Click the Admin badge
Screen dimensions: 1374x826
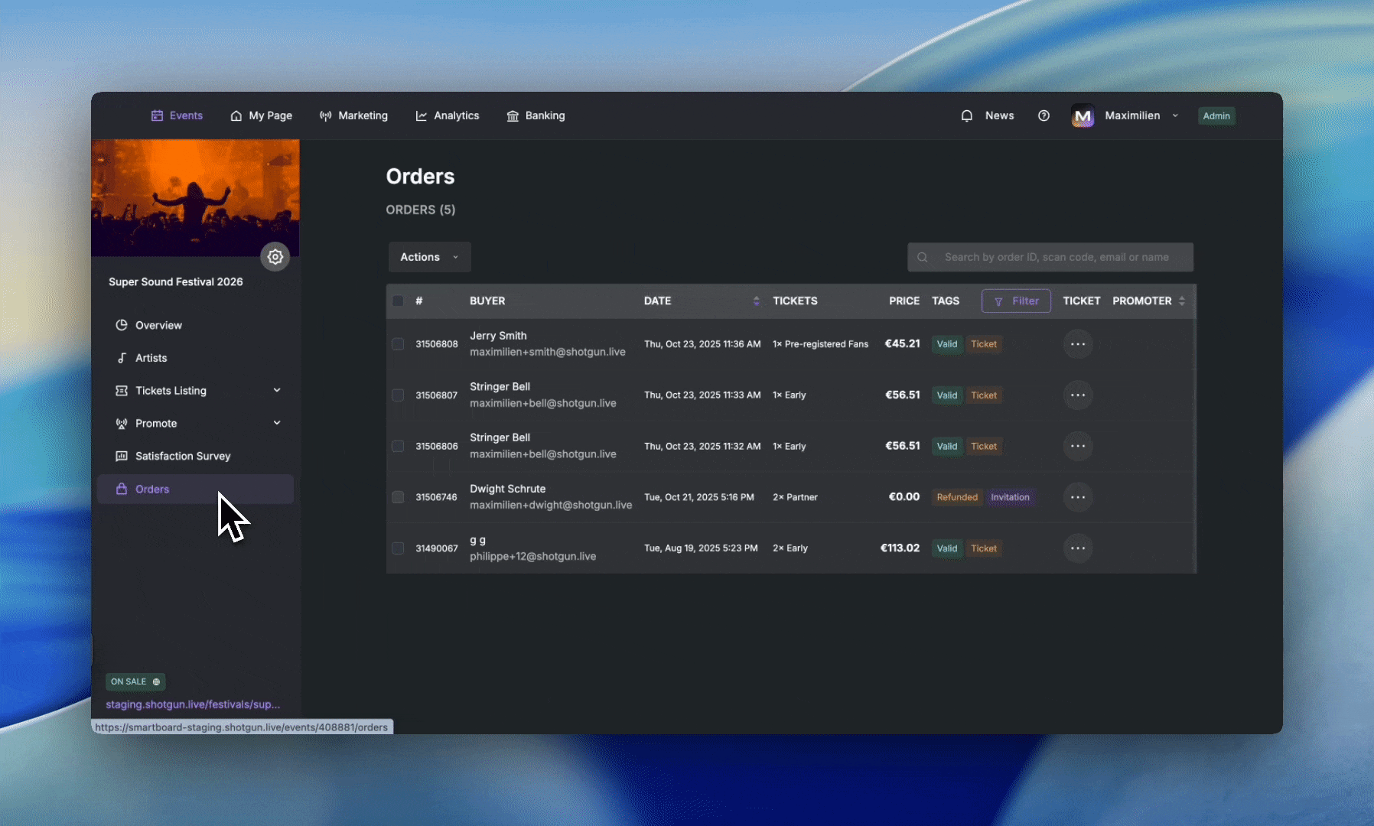coord(1216,115)
